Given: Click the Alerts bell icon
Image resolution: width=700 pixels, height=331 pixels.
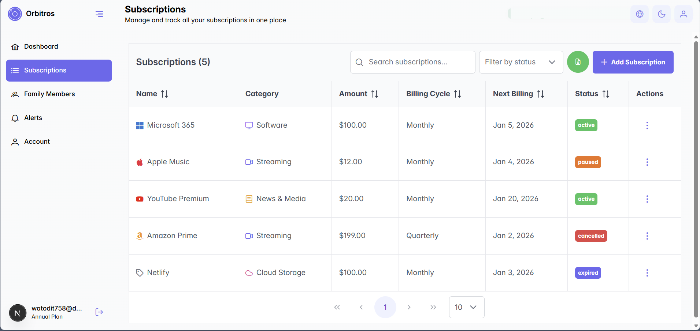Looking at the screenshot, I should (x=15, y=118).
